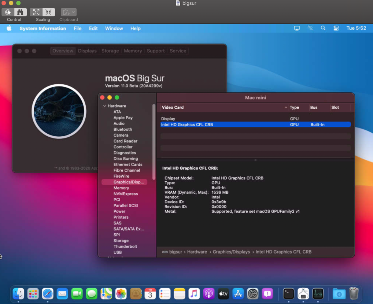The image size is (373, 304).
Task: Open the File menu
Action: click(78, 28)
